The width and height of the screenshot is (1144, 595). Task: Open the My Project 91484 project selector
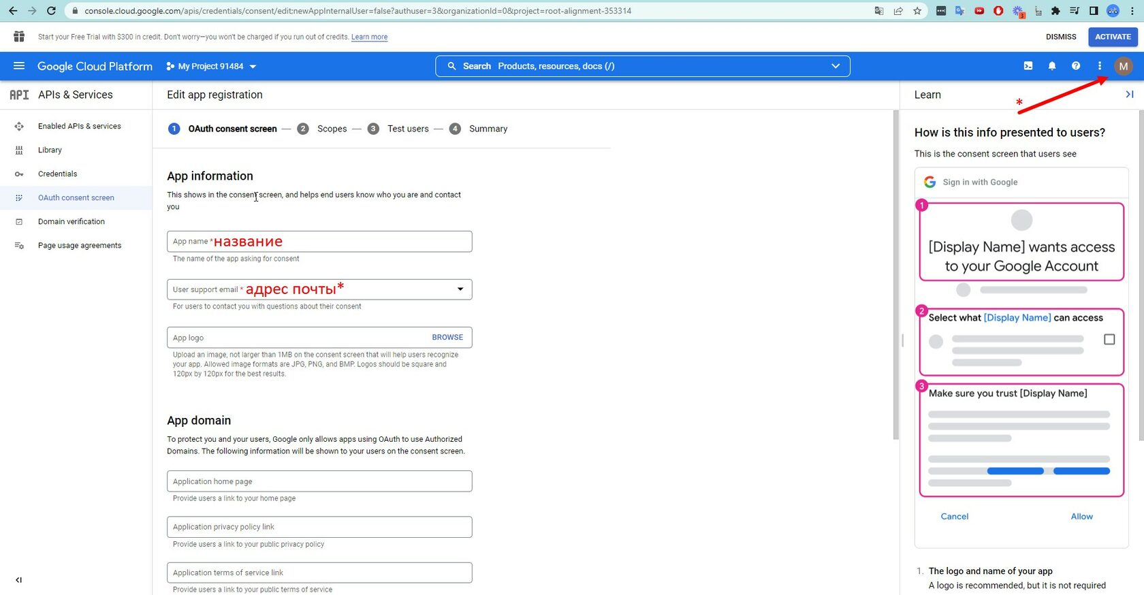pos(211,66)
